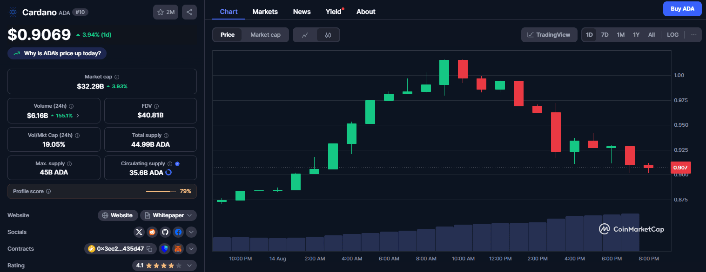Viewport: 706px width, 272px height.
Task: Click the #10 rank badge
Action: tap(81, 12)
